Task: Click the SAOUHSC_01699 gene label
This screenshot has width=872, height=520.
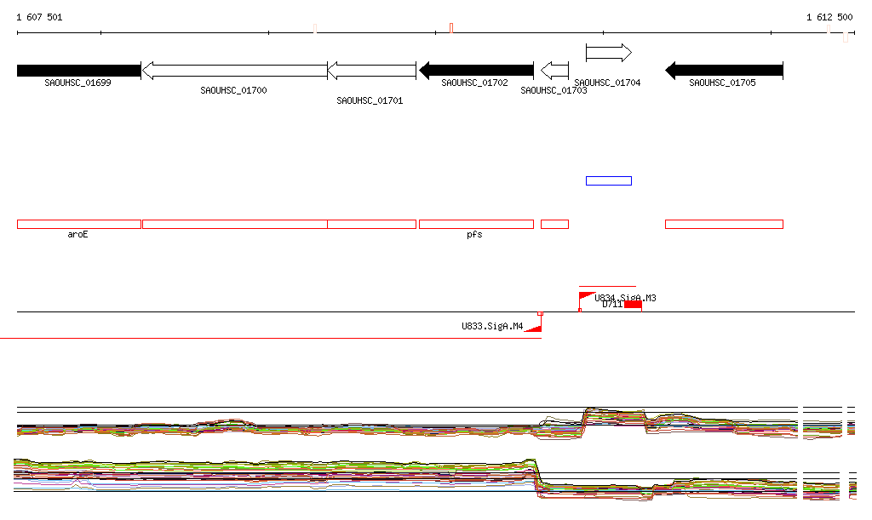Action: [77, 83]
